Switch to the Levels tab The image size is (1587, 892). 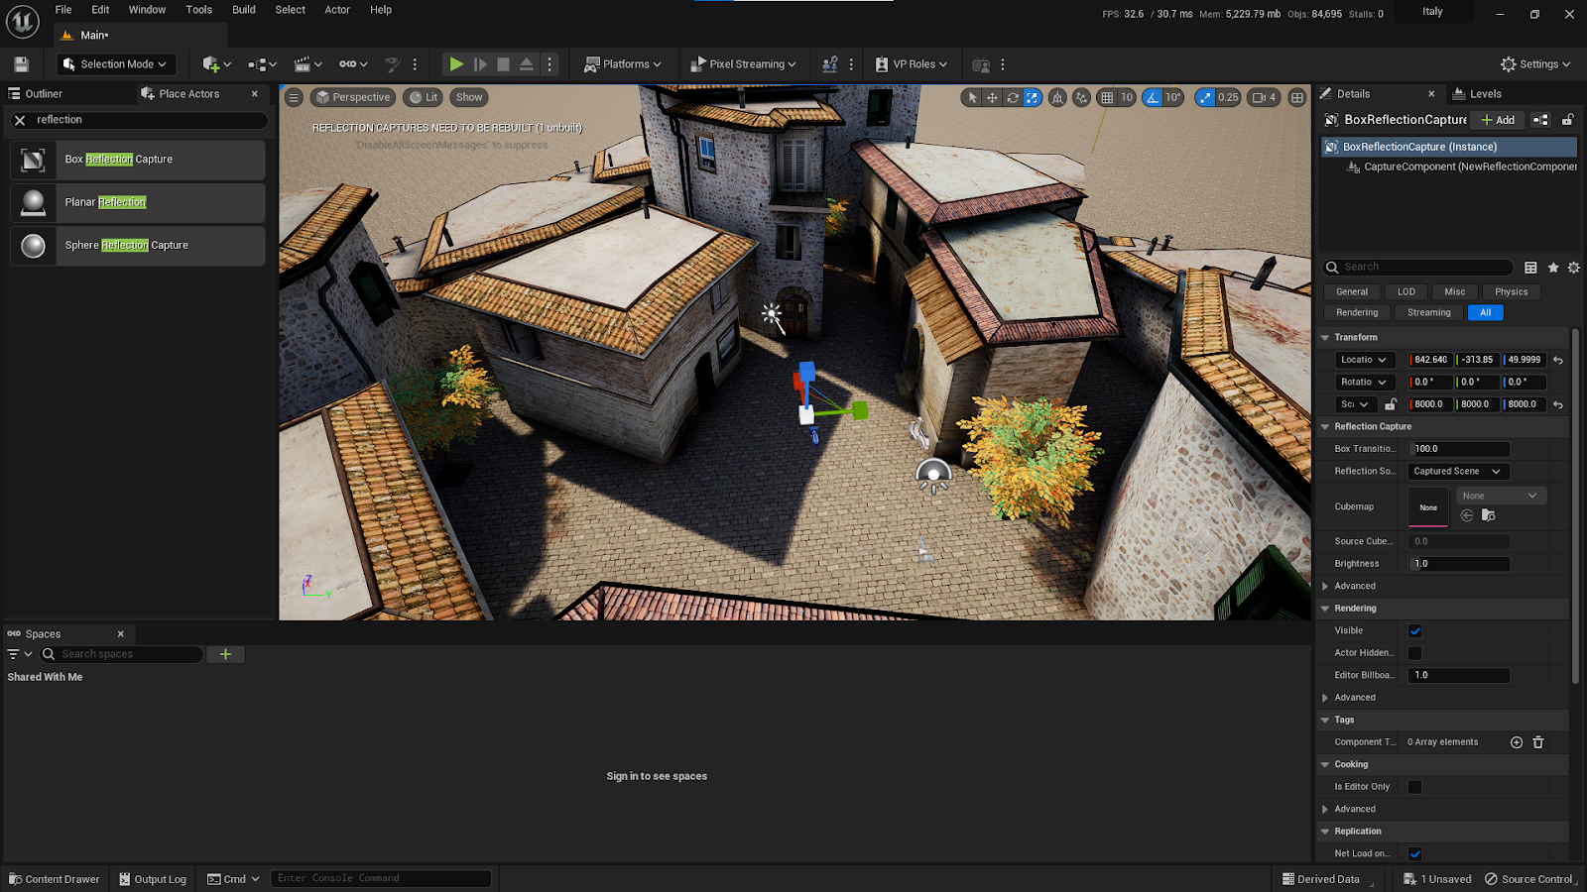click(1484, 94)
